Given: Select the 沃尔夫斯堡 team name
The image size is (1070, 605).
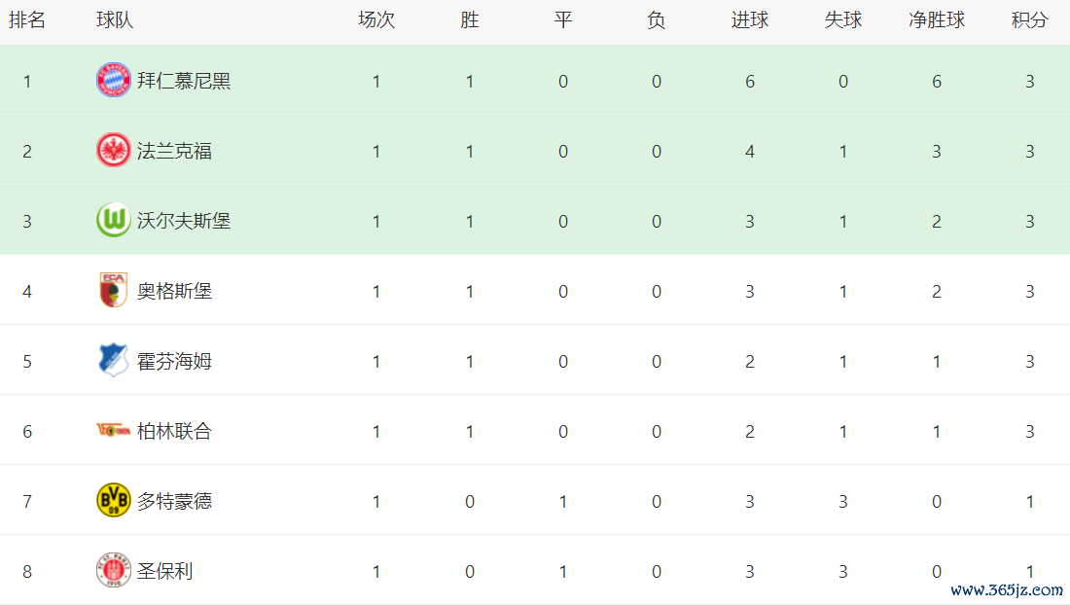Looking at the screenshot, I should pos(184,221).
